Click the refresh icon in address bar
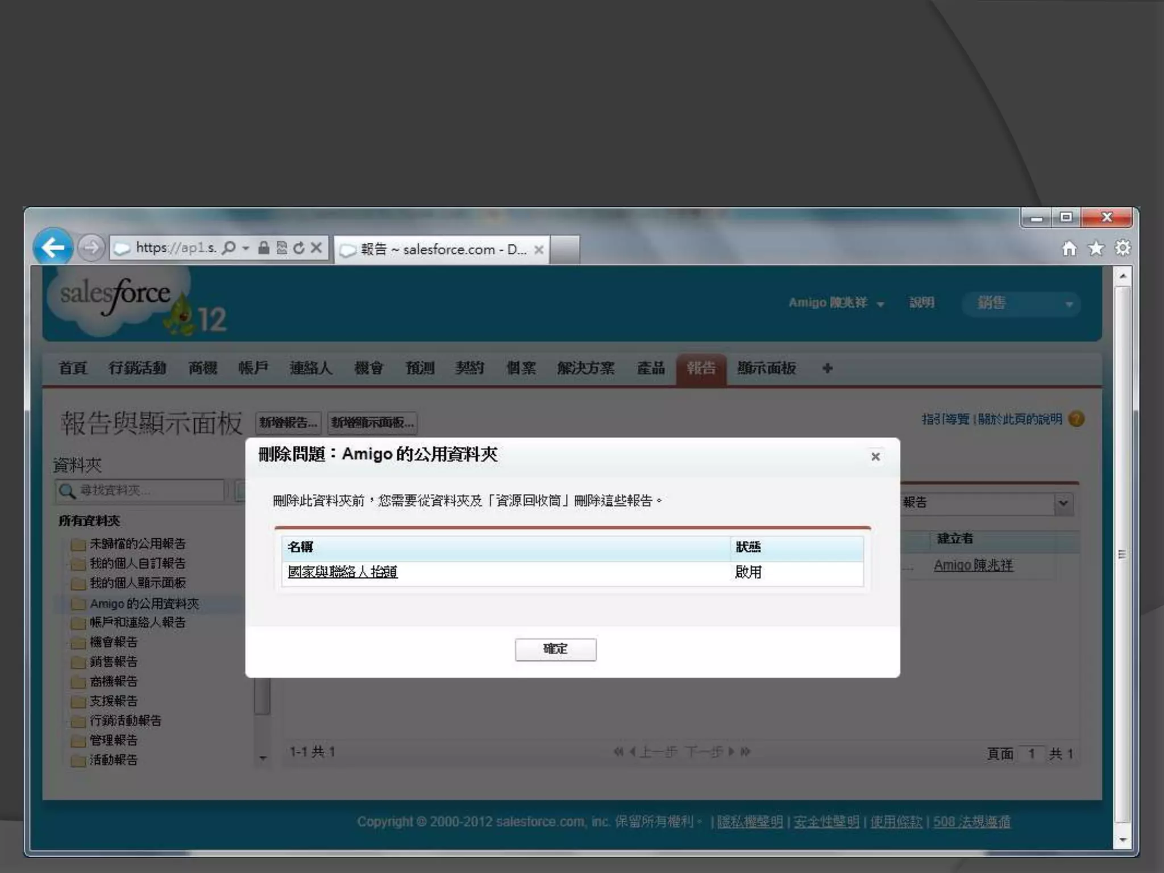The height and width of the screenshot is (873, 1164). click(299, 248)
